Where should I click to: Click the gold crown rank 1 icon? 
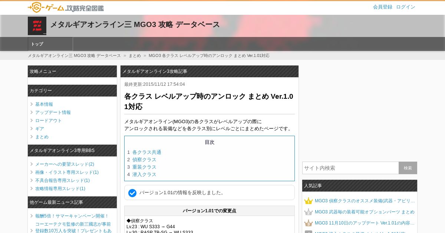click(x=309, y=201)
